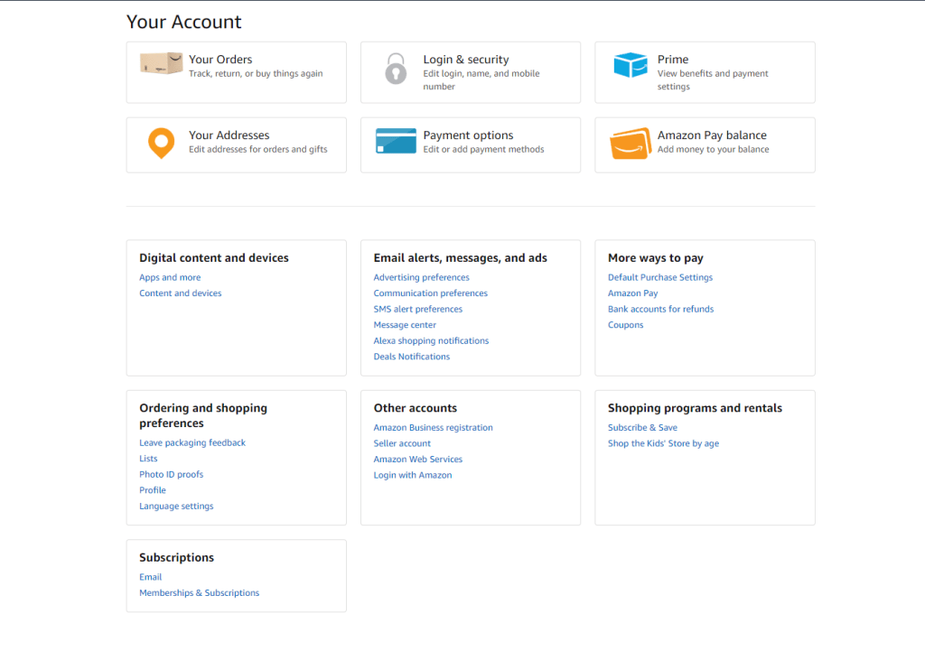Open SMS alert preferences
Viewport: 925px width, 651px height.
417,309
